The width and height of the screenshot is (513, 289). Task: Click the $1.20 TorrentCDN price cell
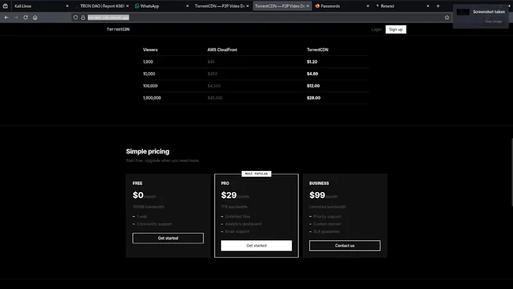312,62
